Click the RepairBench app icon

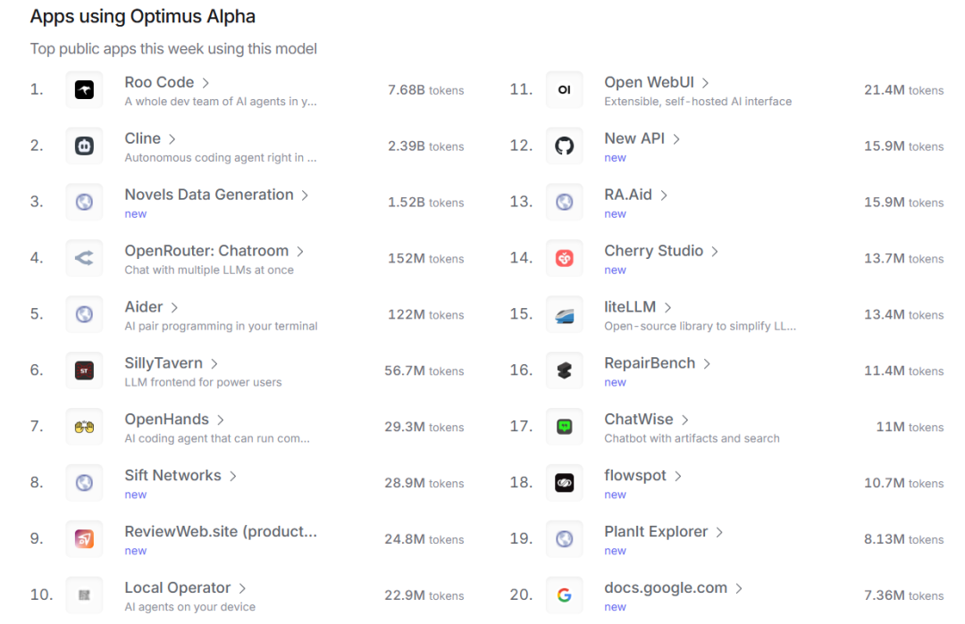coord(564,370)
